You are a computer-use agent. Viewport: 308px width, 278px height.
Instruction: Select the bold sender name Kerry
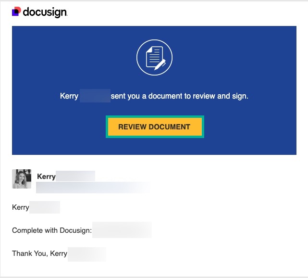(x=46, y=177)
